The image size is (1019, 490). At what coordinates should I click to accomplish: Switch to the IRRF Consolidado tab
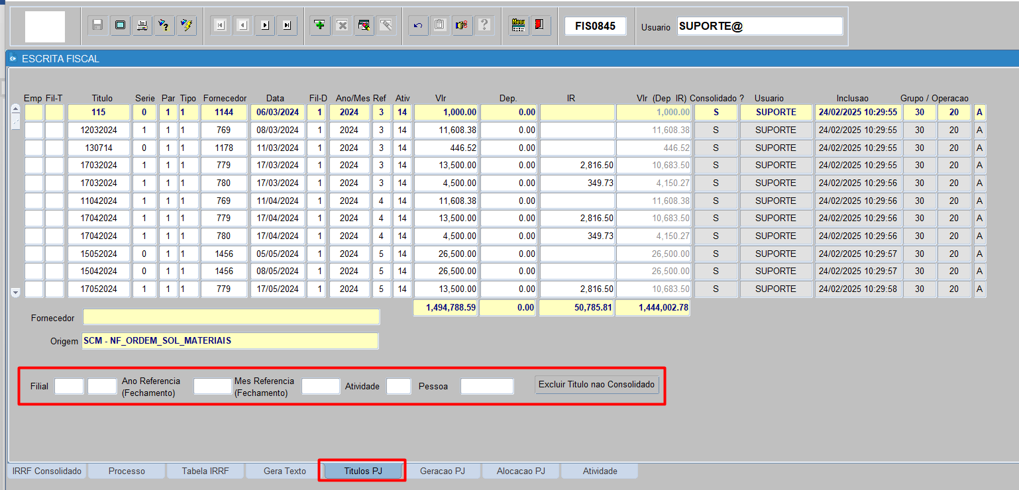pos(47,471)
